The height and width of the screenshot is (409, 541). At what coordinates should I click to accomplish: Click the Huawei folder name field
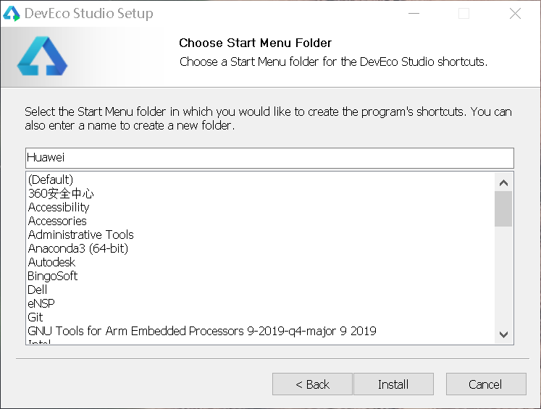(x=269, y=157)
